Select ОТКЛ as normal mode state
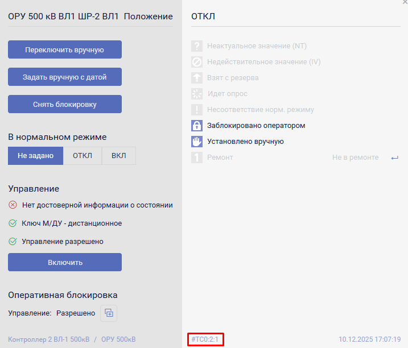This screenshot has width=408, height=348. [83, 156]
